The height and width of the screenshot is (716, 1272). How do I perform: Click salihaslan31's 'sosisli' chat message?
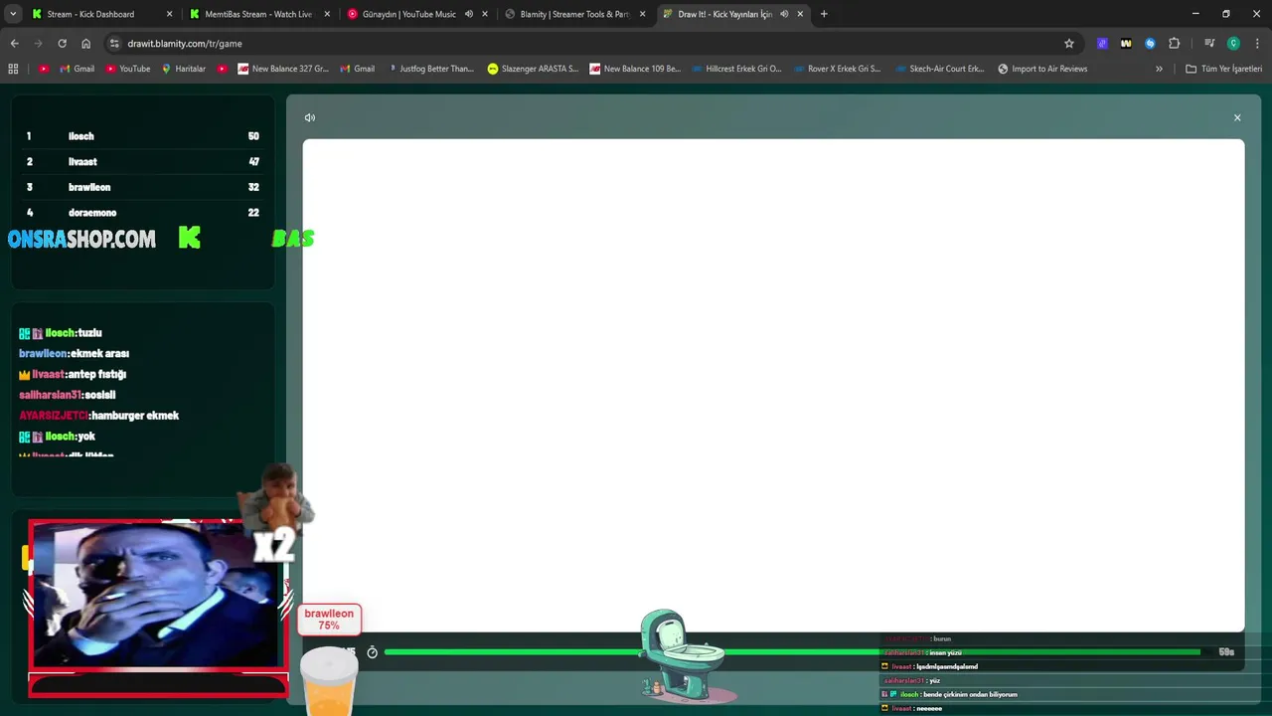click(67, 395)
